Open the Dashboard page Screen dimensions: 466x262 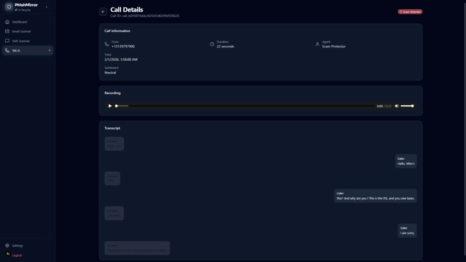[x=27, y=22]
